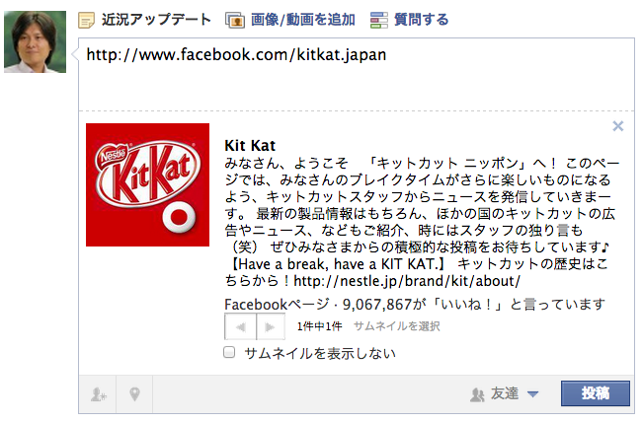This screenshot has width=642, height=423.
Task: Click the サムネイルを選択 label
Action: tap(397, 326)
